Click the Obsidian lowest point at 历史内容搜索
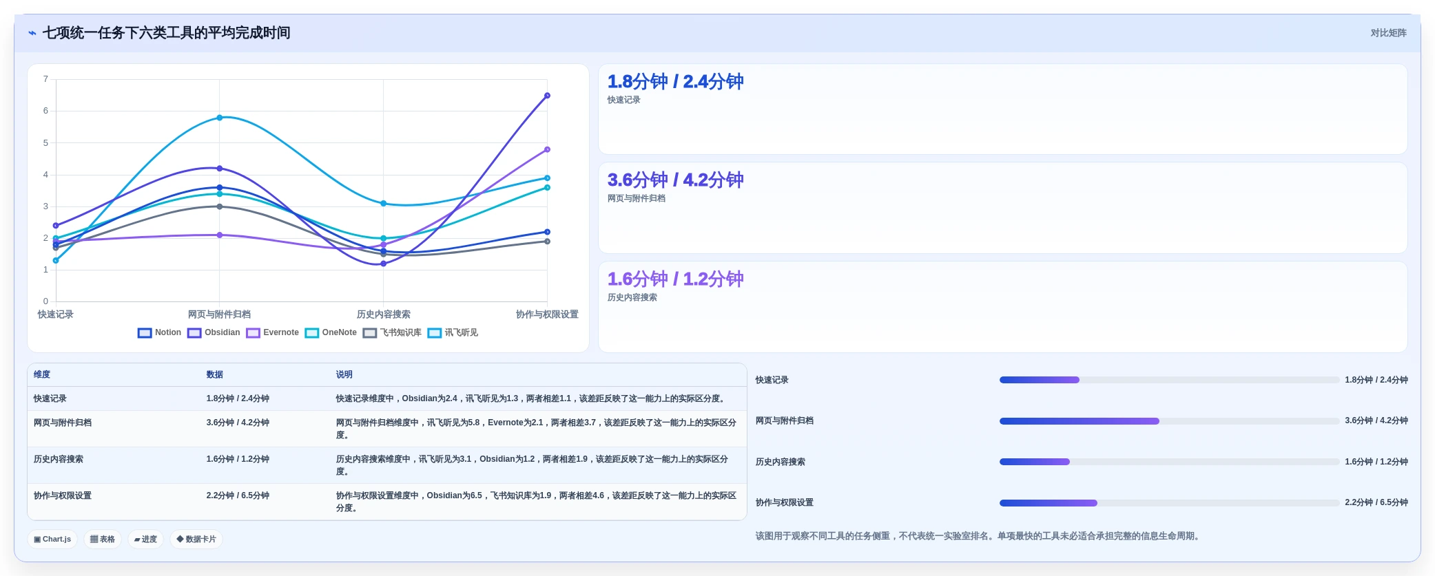 pyautogui.click(x=384, y=264)
